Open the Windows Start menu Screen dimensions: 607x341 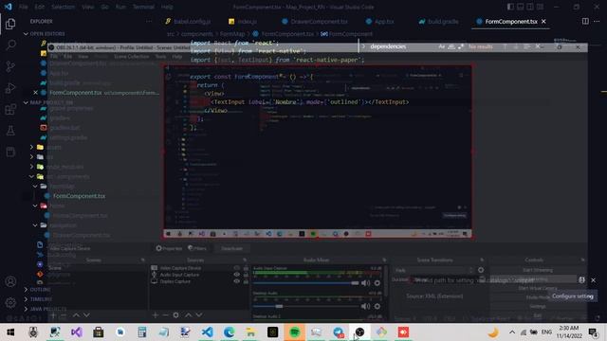click(x=10, y=332)
